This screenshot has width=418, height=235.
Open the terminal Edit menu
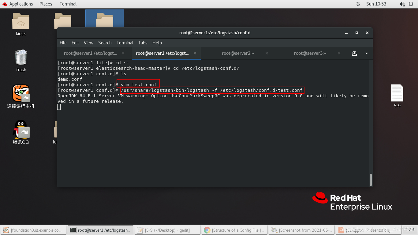pyautogui.click(x=75, y=43)
